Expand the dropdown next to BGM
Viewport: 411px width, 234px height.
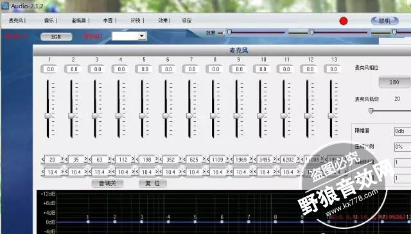coord(142,36)
